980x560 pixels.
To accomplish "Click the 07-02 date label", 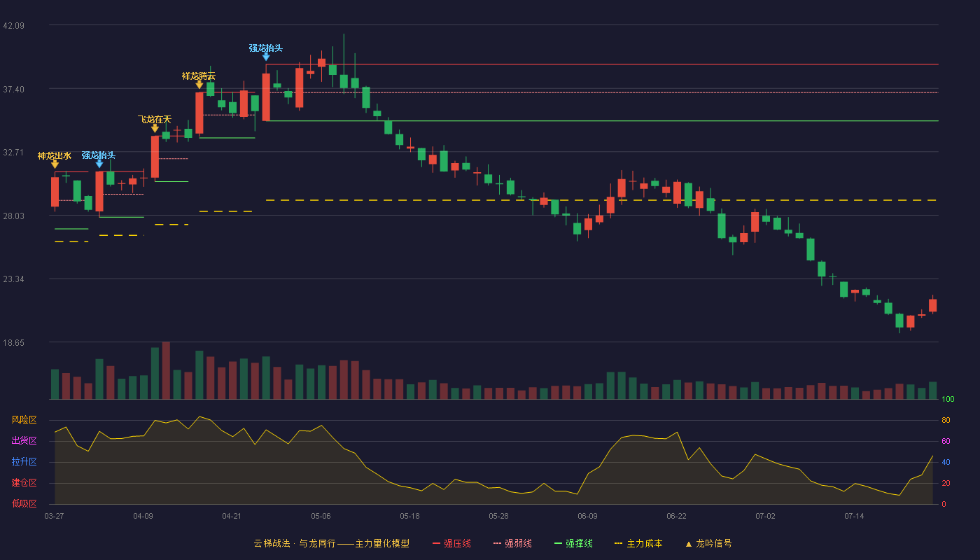I will 765,516.
